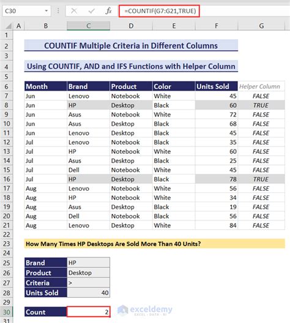This screenshot has width=290, height=323.
Task: Click the 'Dell' cell in row 20
Action: click(89, 216)
